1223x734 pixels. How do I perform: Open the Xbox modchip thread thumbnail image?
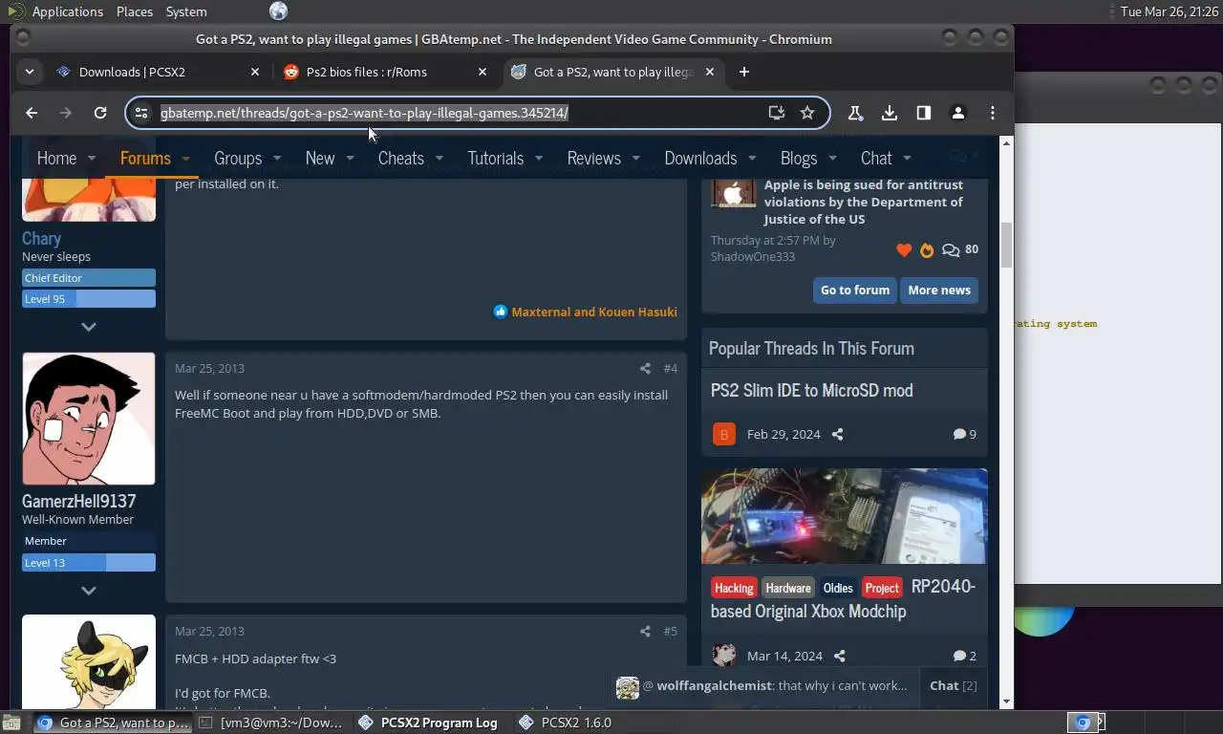coord(845,516)
